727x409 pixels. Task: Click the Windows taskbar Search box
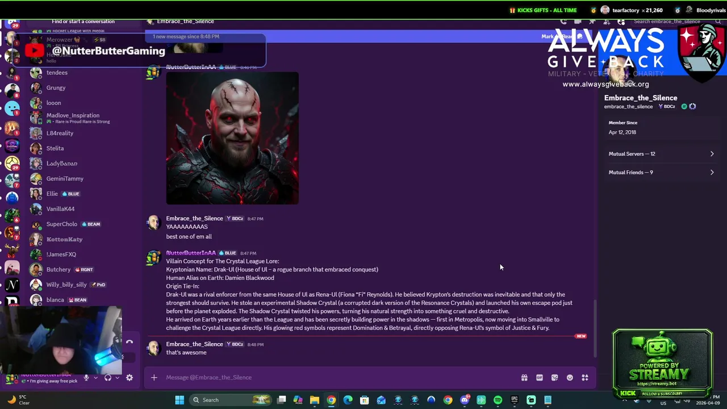click(x=230, y=400)
